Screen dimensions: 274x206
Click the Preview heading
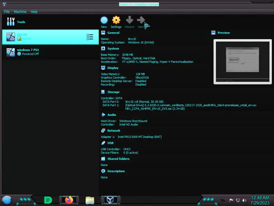tap(224, 33)
